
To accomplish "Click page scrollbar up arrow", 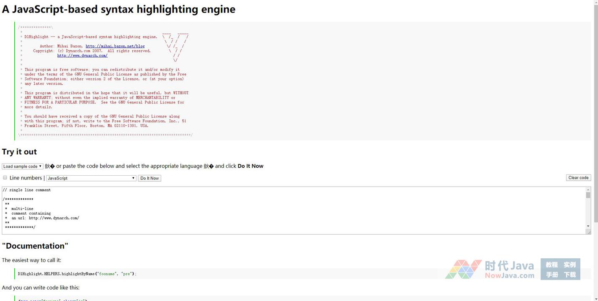I will [x=595, y=3].
